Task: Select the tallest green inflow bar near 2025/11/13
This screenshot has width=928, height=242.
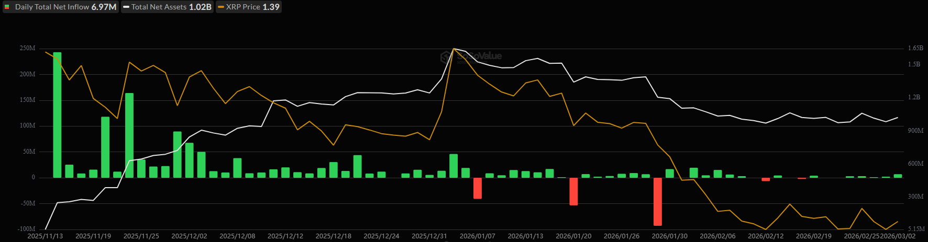Action: click(x=57, y=115)
